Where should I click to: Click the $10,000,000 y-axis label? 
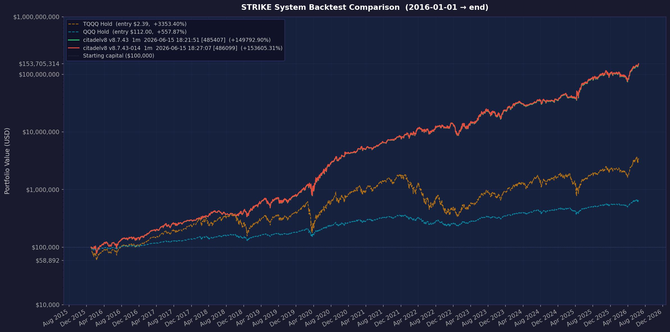click(41, 132)
